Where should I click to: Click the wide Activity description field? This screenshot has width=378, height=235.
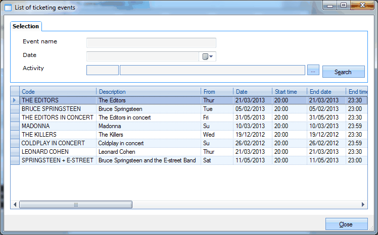[212, 70]
